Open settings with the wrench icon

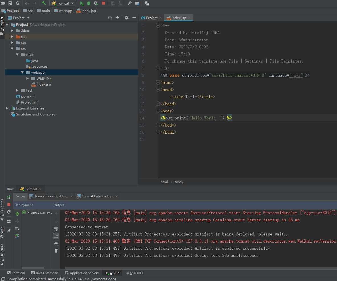129,3
